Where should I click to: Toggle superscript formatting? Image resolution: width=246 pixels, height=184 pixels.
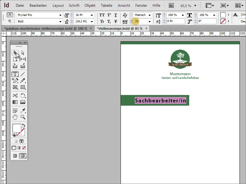tap(109, 15)
